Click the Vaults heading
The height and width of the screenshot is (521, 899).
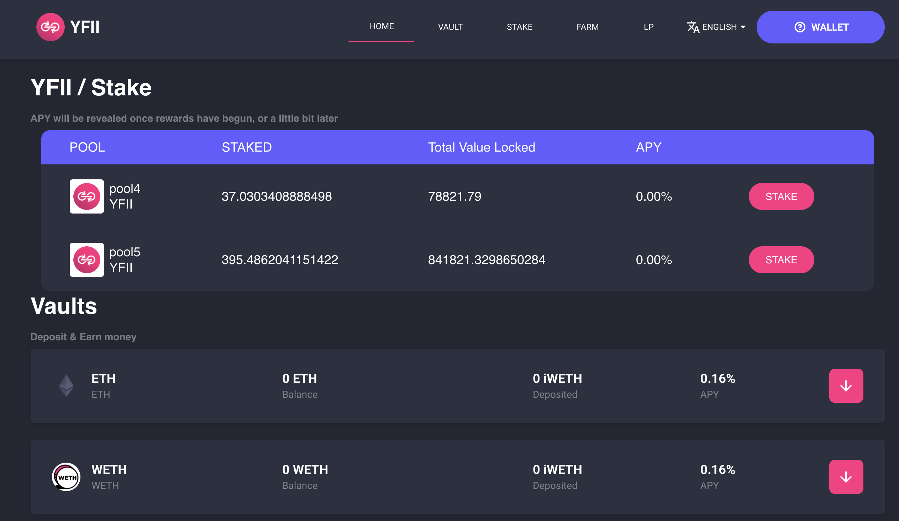64,306
